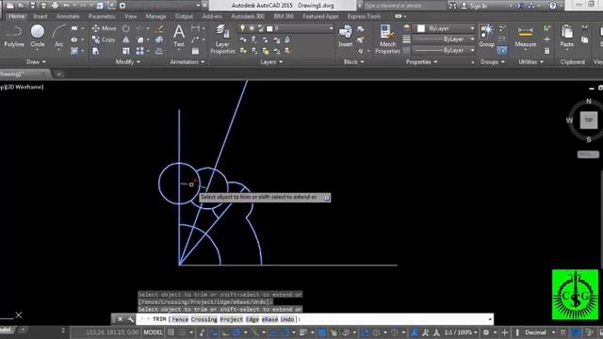Insert Text with the large A tool
Screen dimensions: 603x339
tap(179, 36)
